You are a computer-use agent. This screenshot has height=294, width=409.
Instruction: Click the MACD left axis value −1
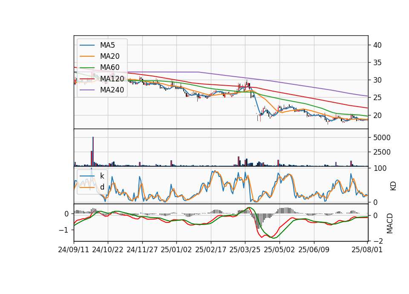point(64,230)
